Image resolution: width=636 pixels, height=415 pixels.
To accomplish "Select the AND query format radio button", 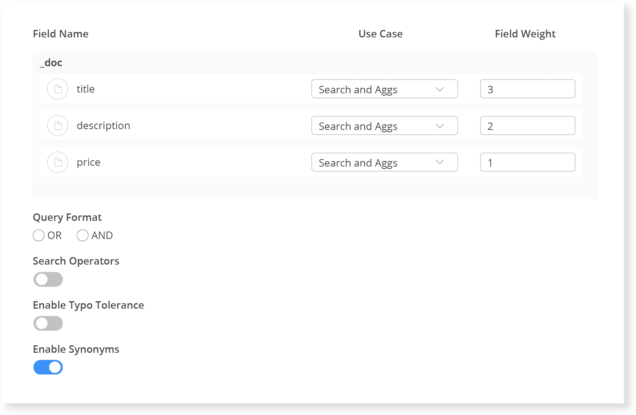I will tap(82, 235).
